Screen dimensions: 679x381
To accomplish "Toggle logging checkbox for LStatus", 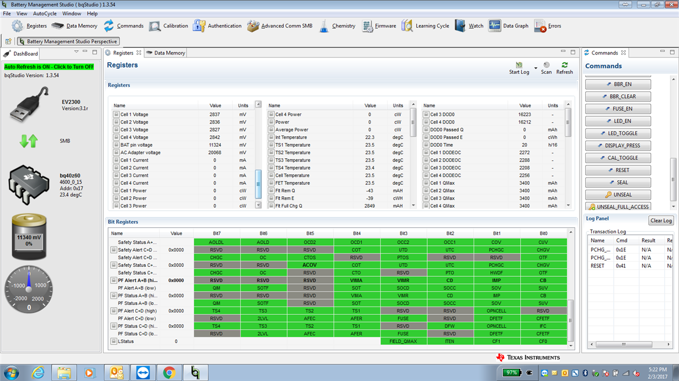I will [114, 341].
